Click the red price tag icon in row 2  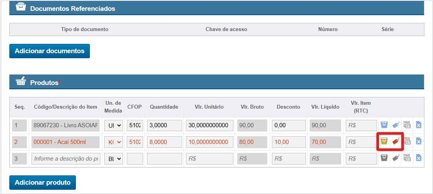coord(396,142)
